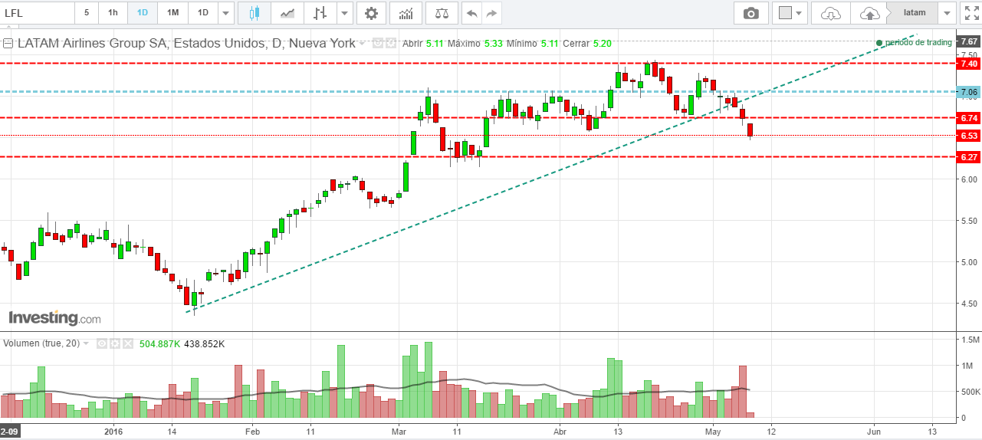Save chart layout to cloud
The width and height of the screenshot is (982, 440).
tap(869, 13)
